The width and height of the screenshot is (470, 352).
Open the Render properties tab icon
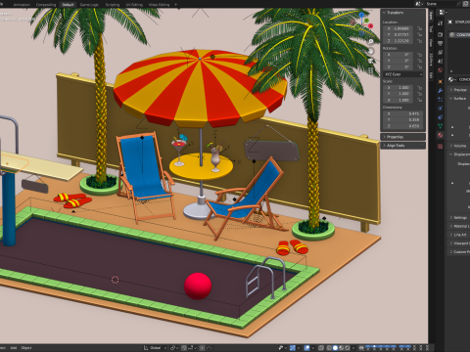coord(440,34)
